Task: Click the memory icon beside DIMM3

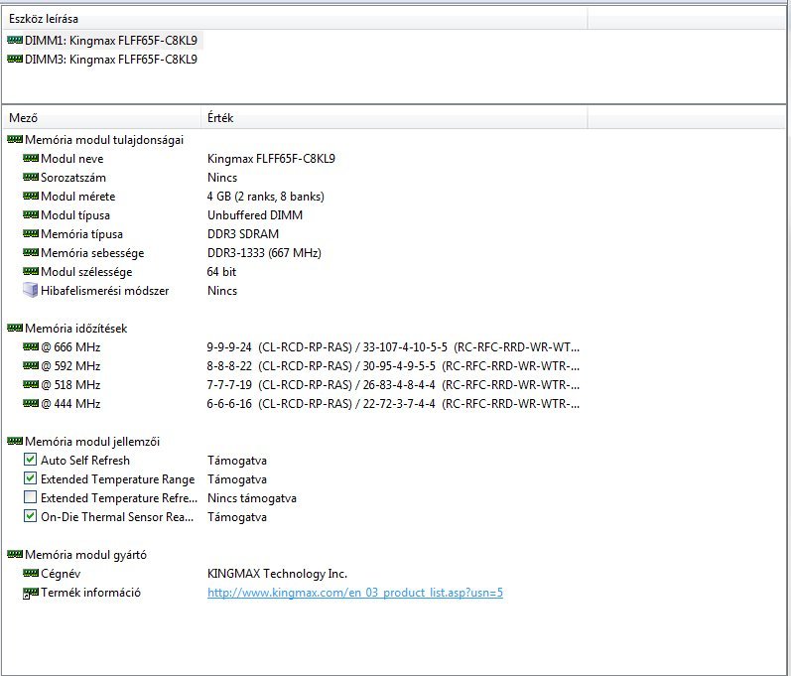Action: 15,59
